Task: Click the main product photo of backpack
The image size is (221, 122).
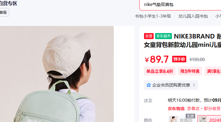Action: pos(57,74)
